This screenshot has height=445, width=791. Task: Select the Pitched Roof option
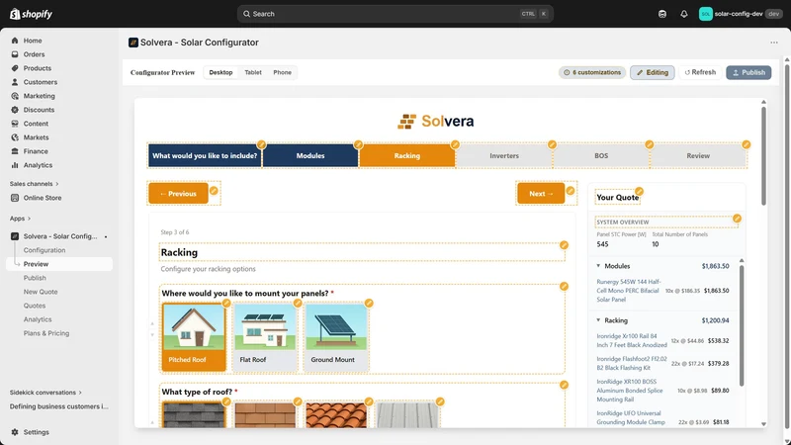click(194, 337)
